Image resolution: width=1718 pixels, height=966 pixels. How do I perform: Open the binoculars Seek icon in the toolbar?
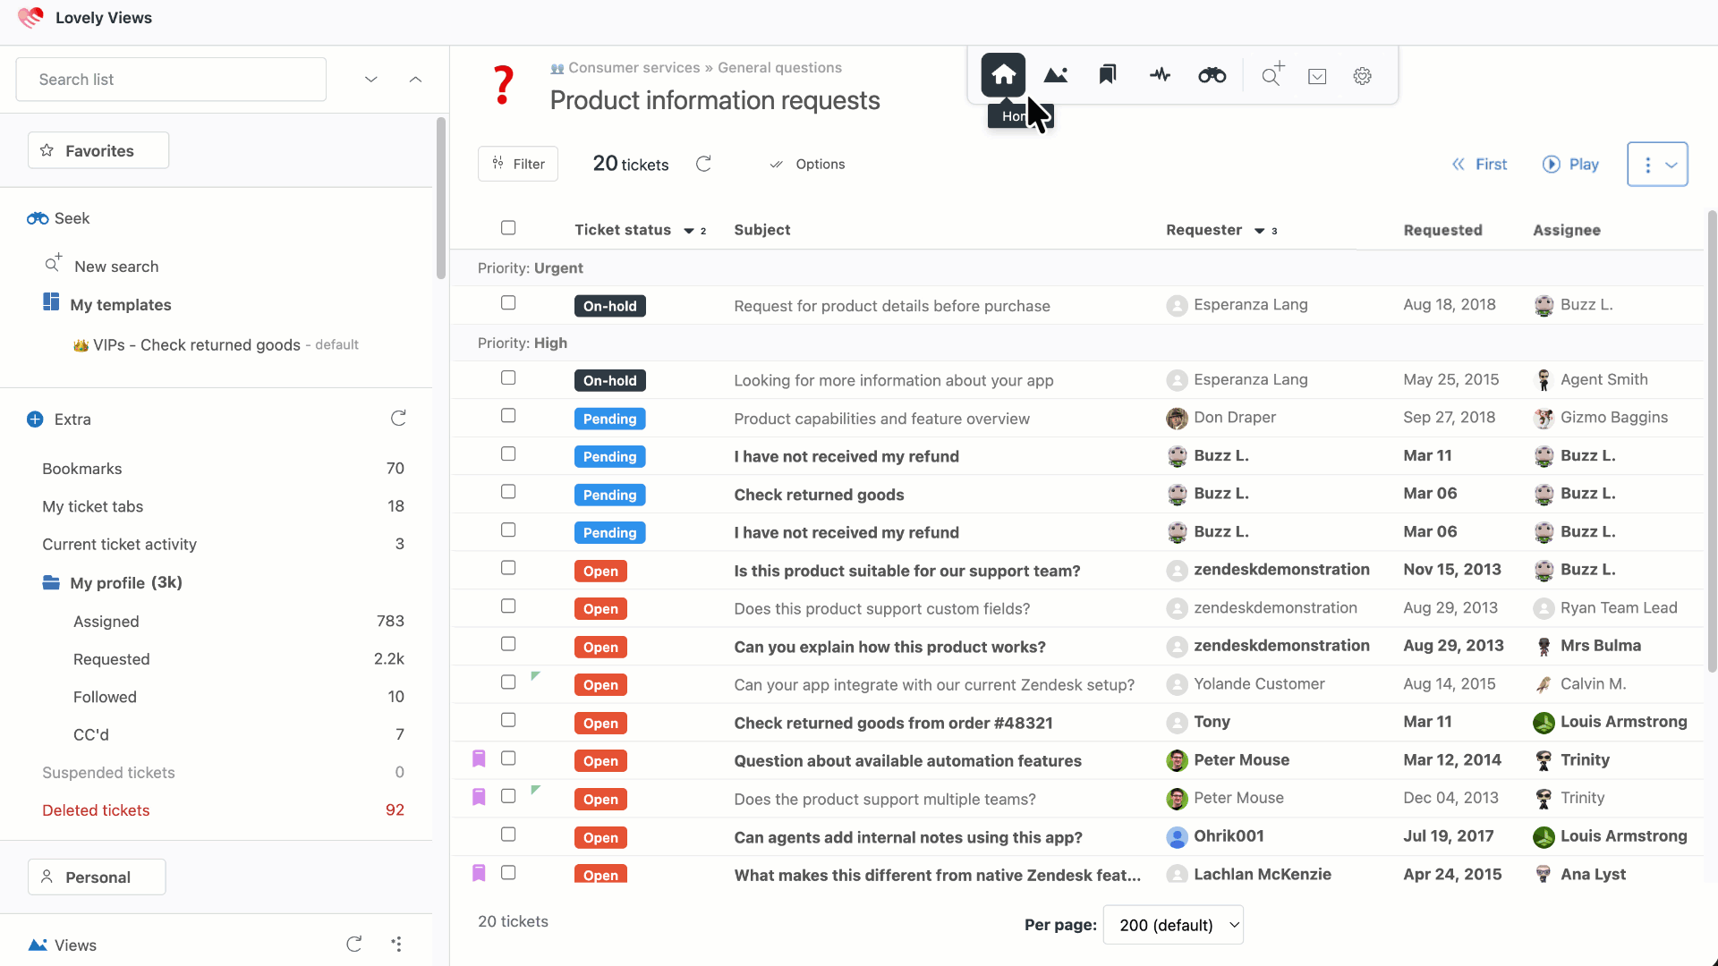click(x=1212, y=76)
